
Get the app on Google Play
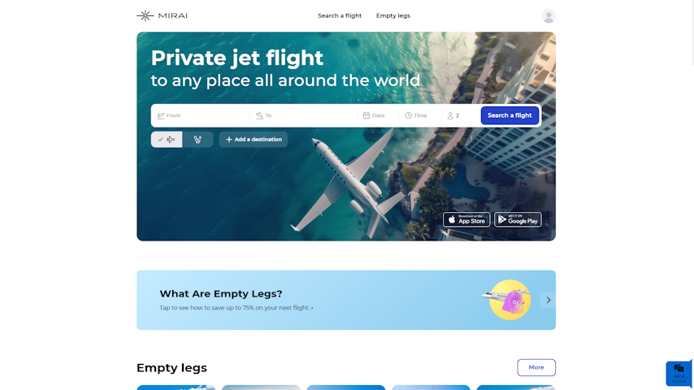click(518, 219)
